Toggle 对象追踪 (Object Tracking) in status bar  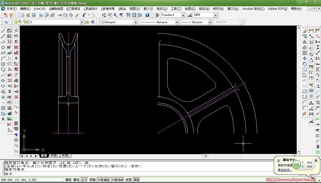pyautogui.click(x=118, y=180)
